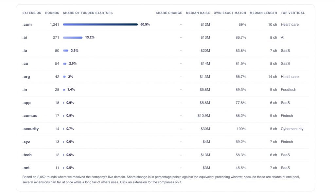Select the .org extension
The width and height of the screenshot is (335, 193).
pos(165,77)
